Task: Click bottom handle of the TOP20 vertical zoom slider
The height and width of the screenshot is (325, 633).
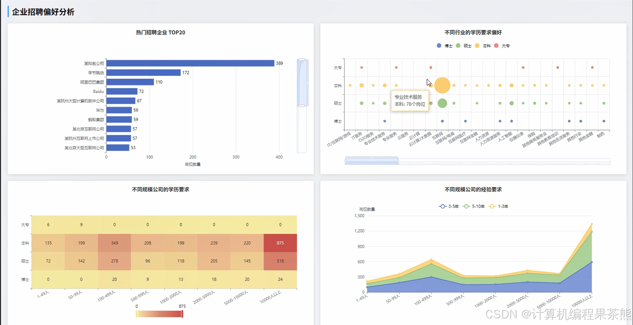Action: (x=302, y=106)
